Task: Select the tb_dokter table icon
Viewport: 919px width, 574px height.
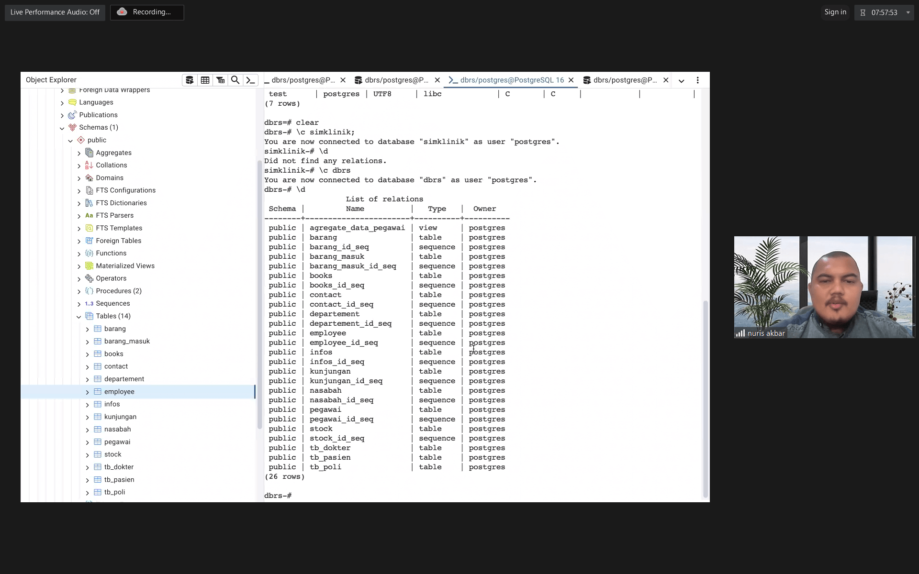Action: pos(98,467)
